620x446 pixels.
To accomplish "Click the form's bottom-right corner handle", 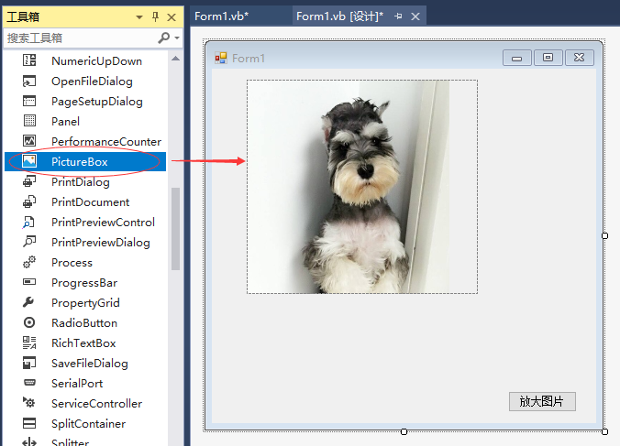I will click(604, 431).
